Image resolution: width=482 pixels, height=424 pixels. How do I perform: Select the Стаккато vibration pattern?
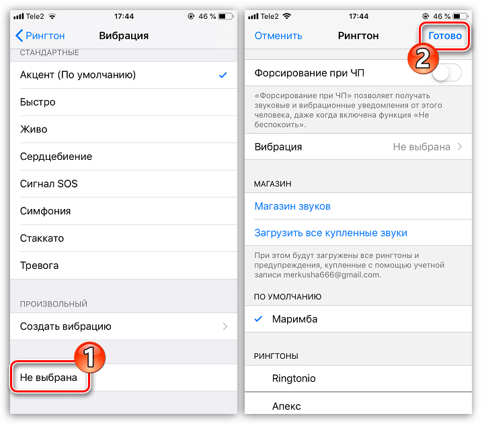point(124,239)
